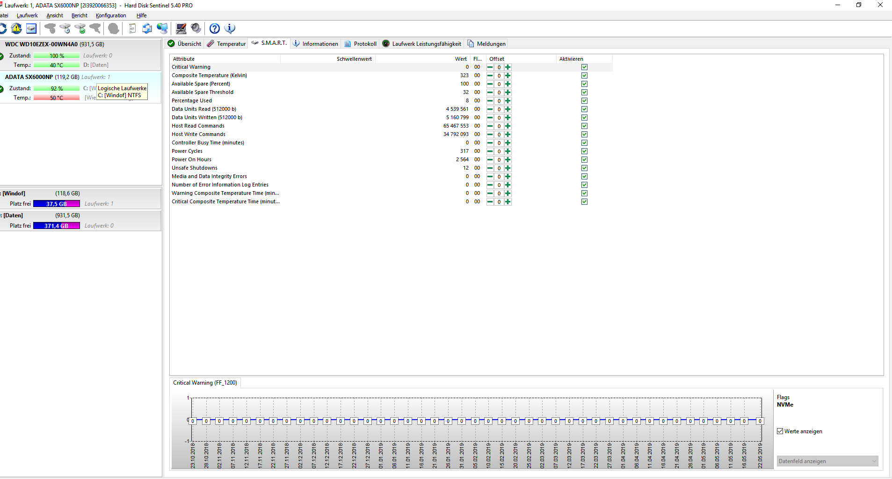Viewport: 892px width, 479px height.
Task: Open the Datenfeld anzeigen dropdown
Action: pos(827,461)
